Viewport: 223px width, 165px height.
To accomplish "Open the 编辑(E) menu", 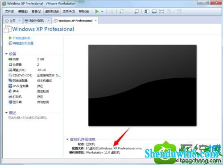I will click(x=23, y=12).
